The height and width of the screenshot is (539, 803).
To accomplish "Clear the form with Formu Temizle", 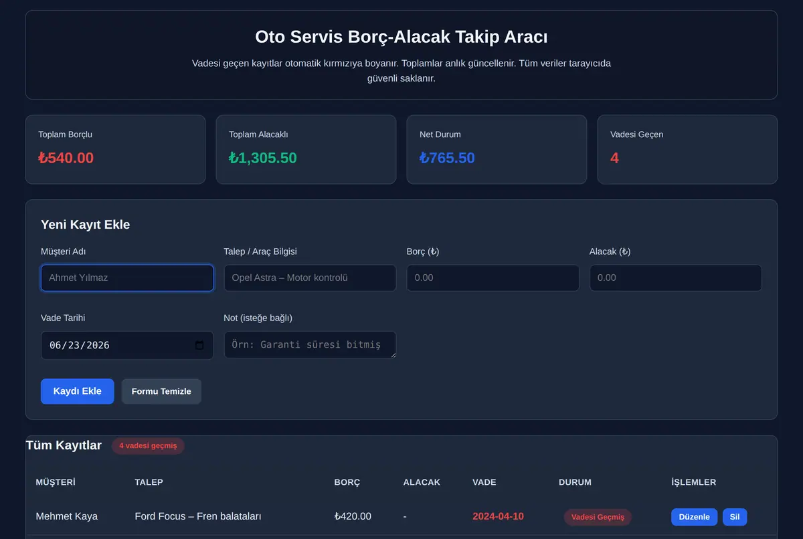I will [x=161, y=391].
